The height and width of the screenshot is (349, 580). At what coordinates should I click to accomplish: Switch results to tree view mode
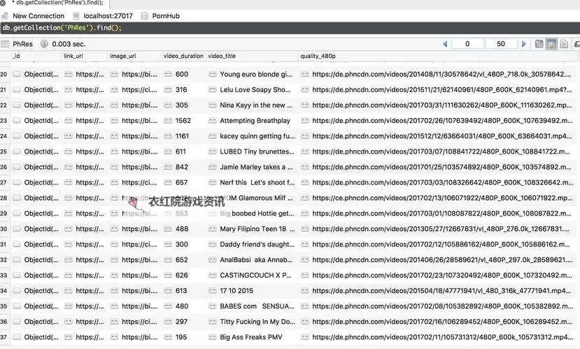(x=539, y=44)
